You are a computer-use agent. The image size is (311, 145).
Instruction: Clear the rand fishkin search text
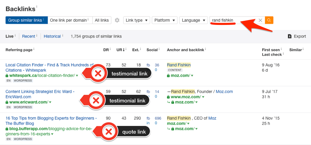pos(261,20)
